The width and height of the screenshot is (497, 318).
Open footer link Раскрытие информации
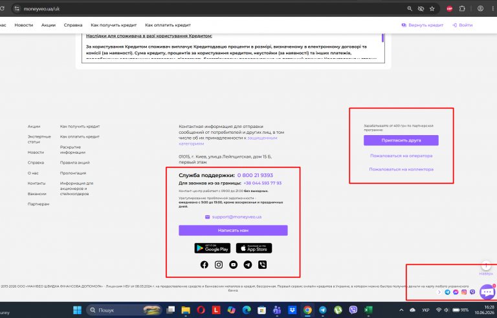point(72,150)
